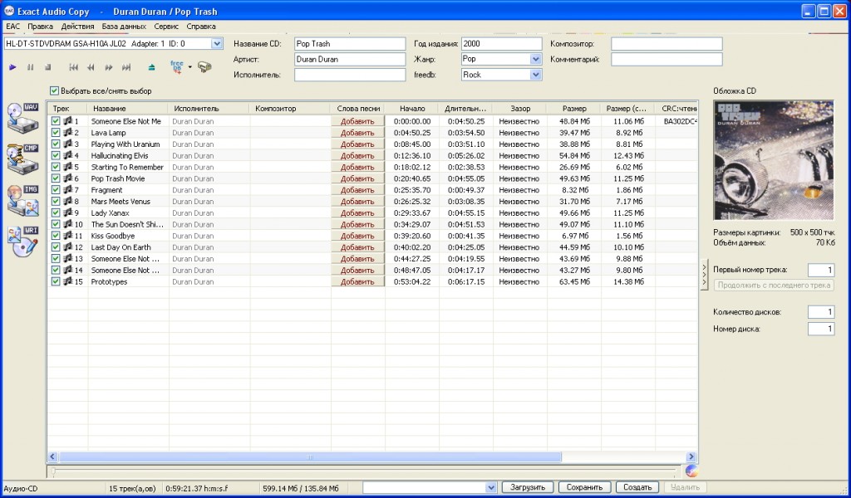The height and width of the screenshot is (498, 851).
Task: Click the icon to the right of the freedb arrow
Action: pos(204,66)
